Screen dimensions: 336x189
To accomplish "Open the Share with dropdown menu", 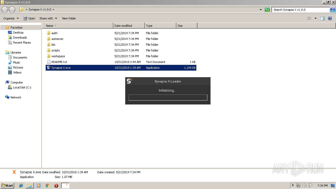I will tap(48, 18).
